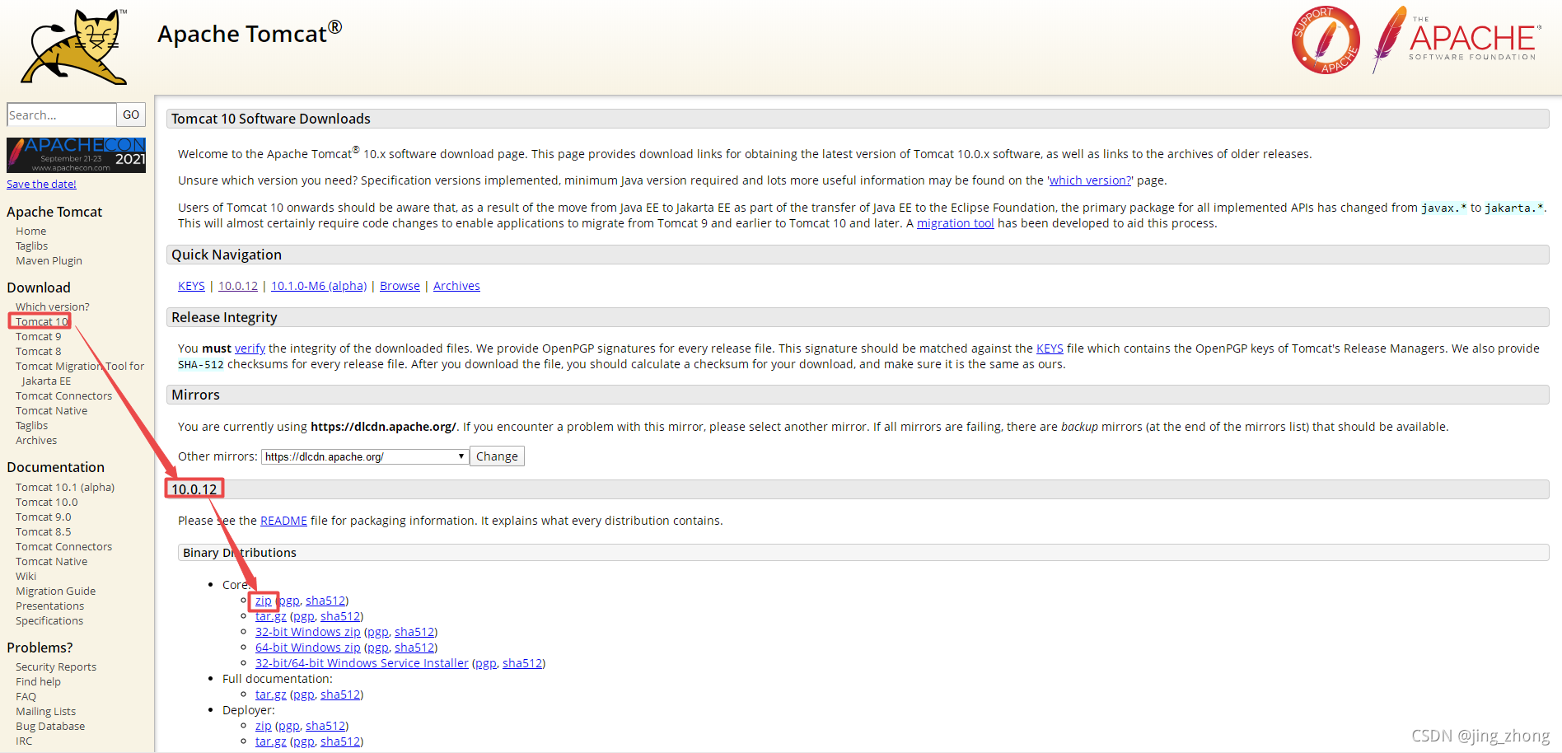Open Tomcat 10.1 (alpha) documentation
The image size is (1562, 753).
pos(65,488)
